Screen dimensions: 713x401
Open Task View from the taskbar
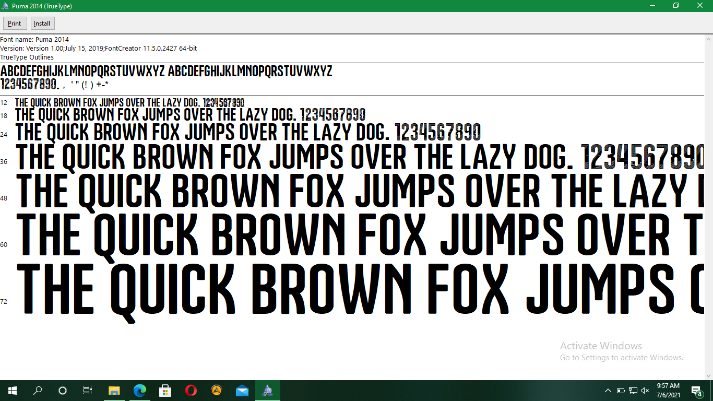click(87, 390)
